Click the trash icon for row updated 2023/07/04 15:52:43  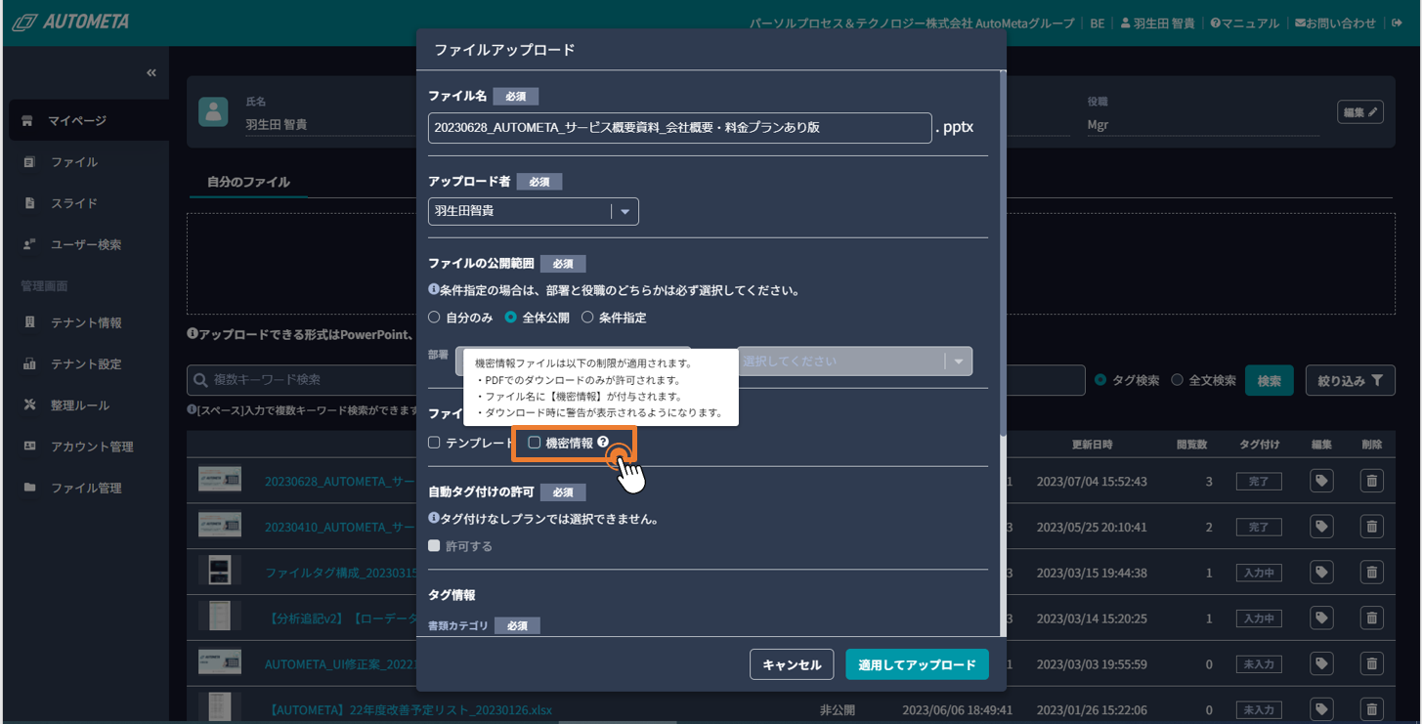pyautogui.click(x=1372, y=482)
